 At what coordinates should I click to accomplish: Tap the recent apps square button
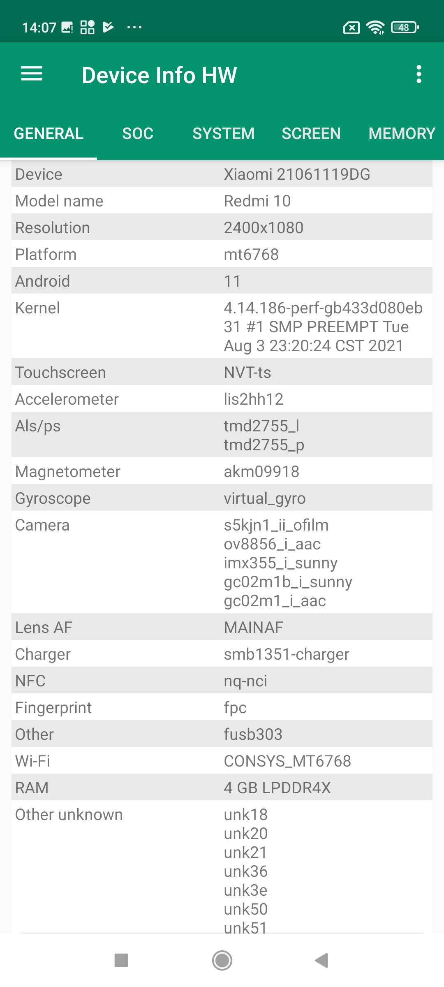click(121, 961)
